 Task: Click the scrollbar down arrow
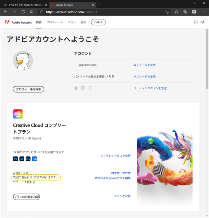[207, 216]
